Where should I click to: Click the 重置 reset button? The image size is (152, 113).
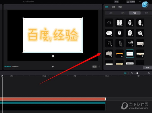(x=147, y=67)
